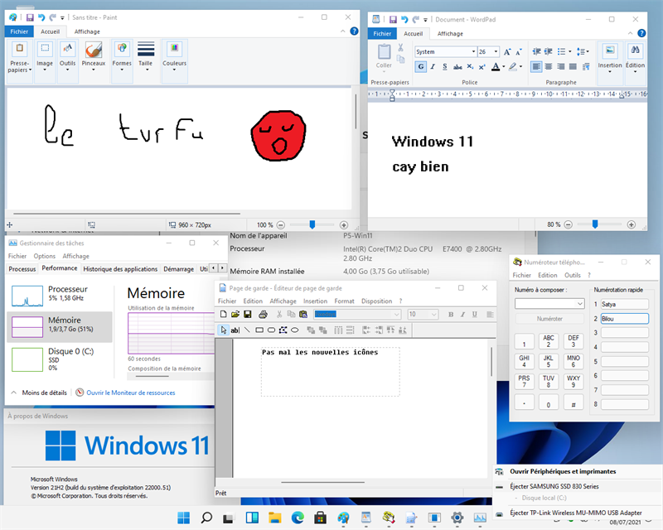Image resolution: width=663 pixels, height=530 pixels.
Task: Select the ellipse tool in cover page editor
Action: tap(294, 330)
